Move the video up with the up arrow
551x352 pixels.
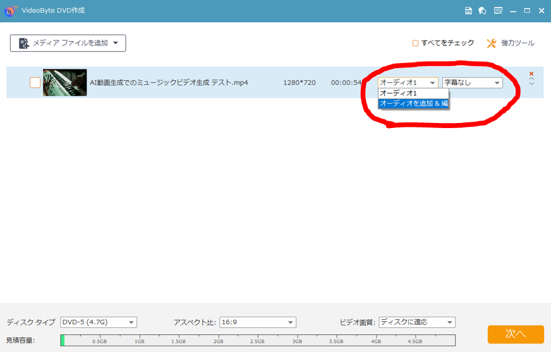[531, 79]
